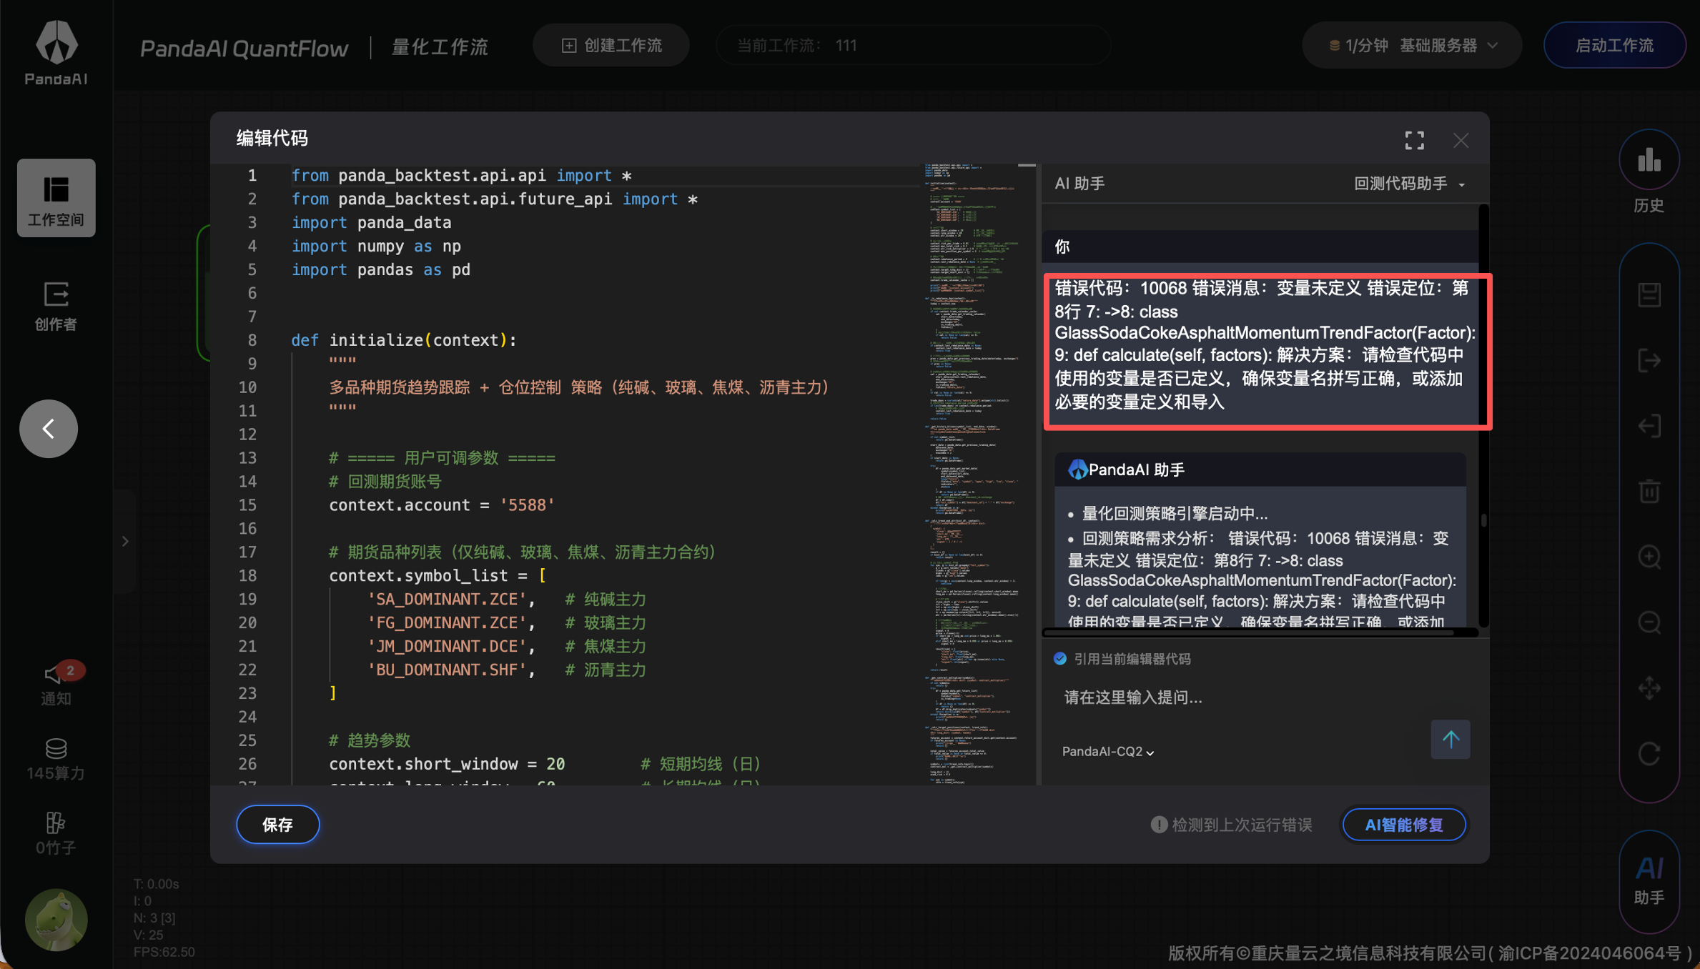
Task: Open the user avatar profile
Action: [56, 919]
